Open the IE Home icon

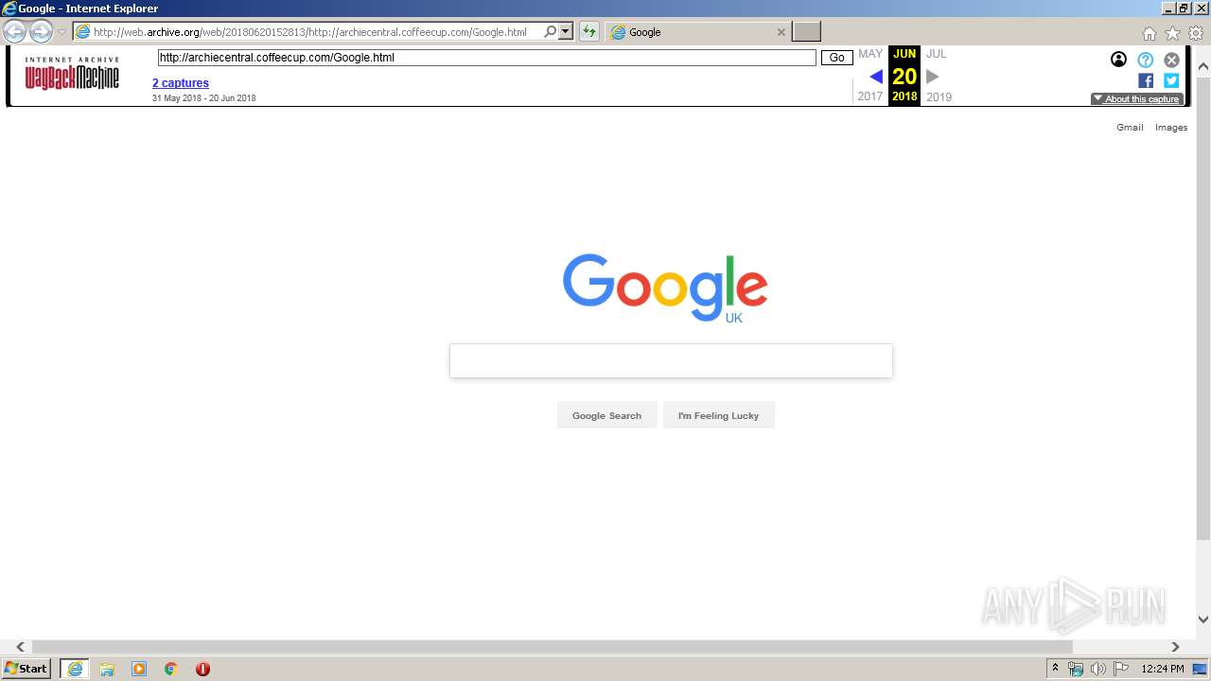[1149, 33]
